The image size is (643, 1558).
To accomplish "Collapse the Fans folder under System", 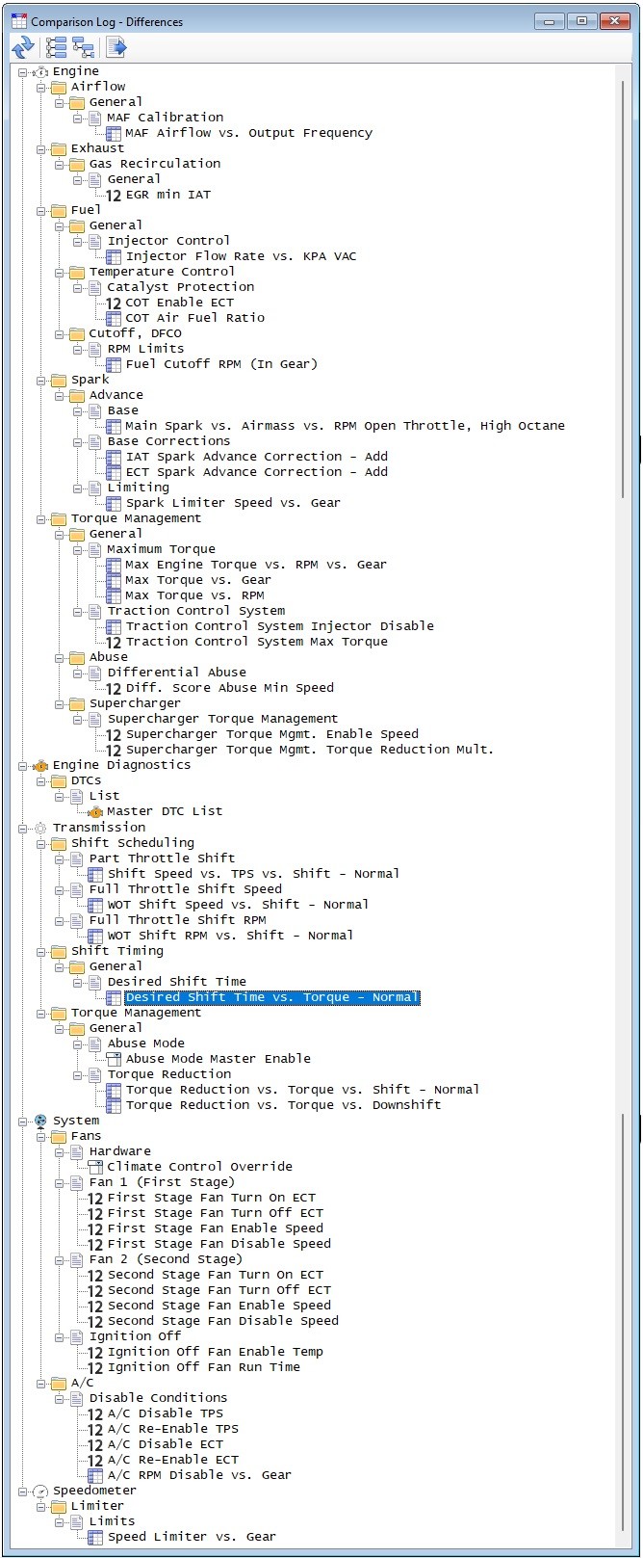I will pos(41,1136).
